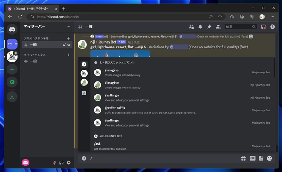Viewport: 282px width, 172px height.
Task: Open the sticker picker icon
Action: pyautogui.click(x=261, y=158)
